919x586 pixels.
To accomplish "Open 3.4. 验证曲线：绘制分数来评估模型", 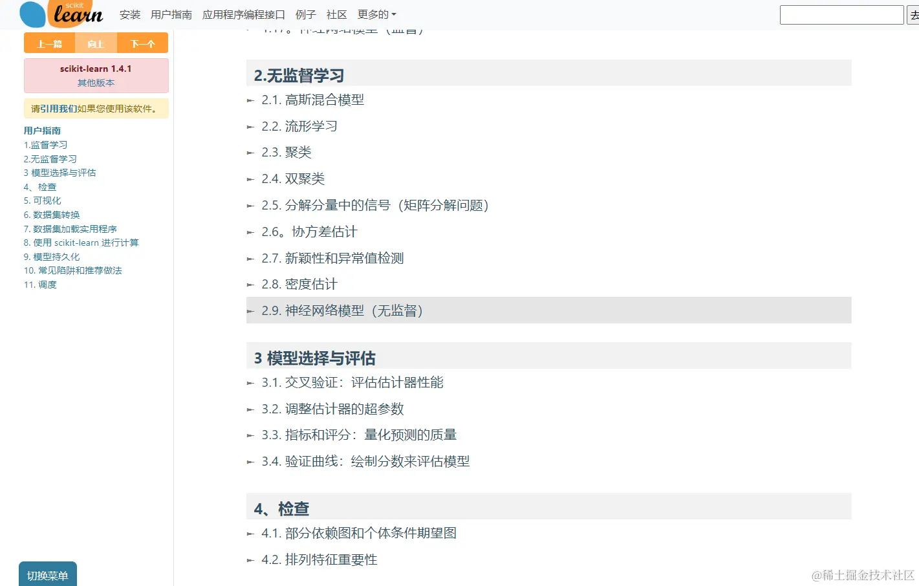I will point(365,461).
